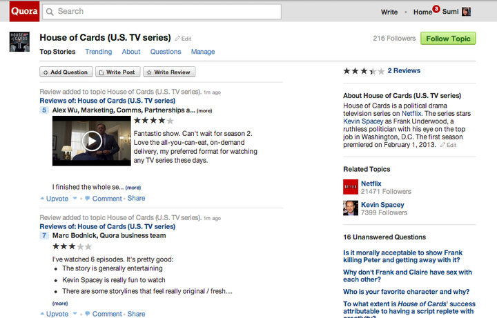
Task: Switch to the About tab
Action: point(131,52)
